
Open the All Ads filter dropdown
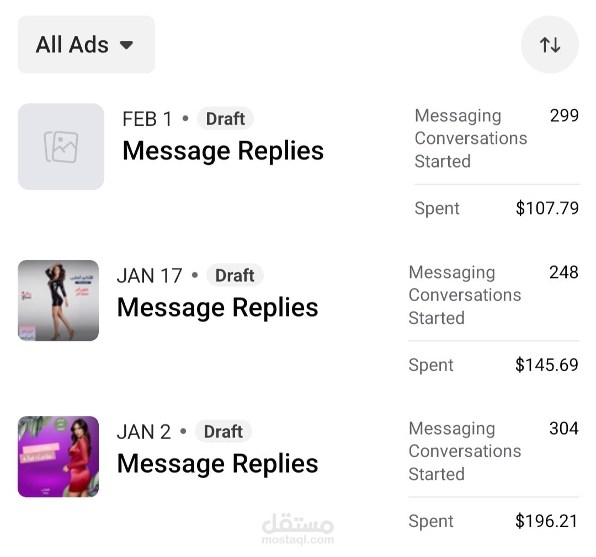coord(86,45)
